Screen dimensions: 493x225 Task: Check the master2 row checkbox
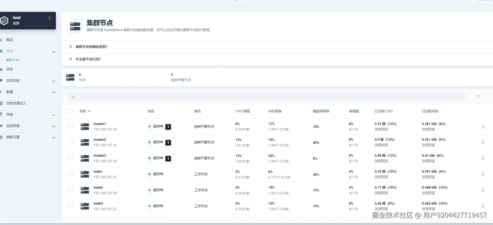(x=70, y=142)
